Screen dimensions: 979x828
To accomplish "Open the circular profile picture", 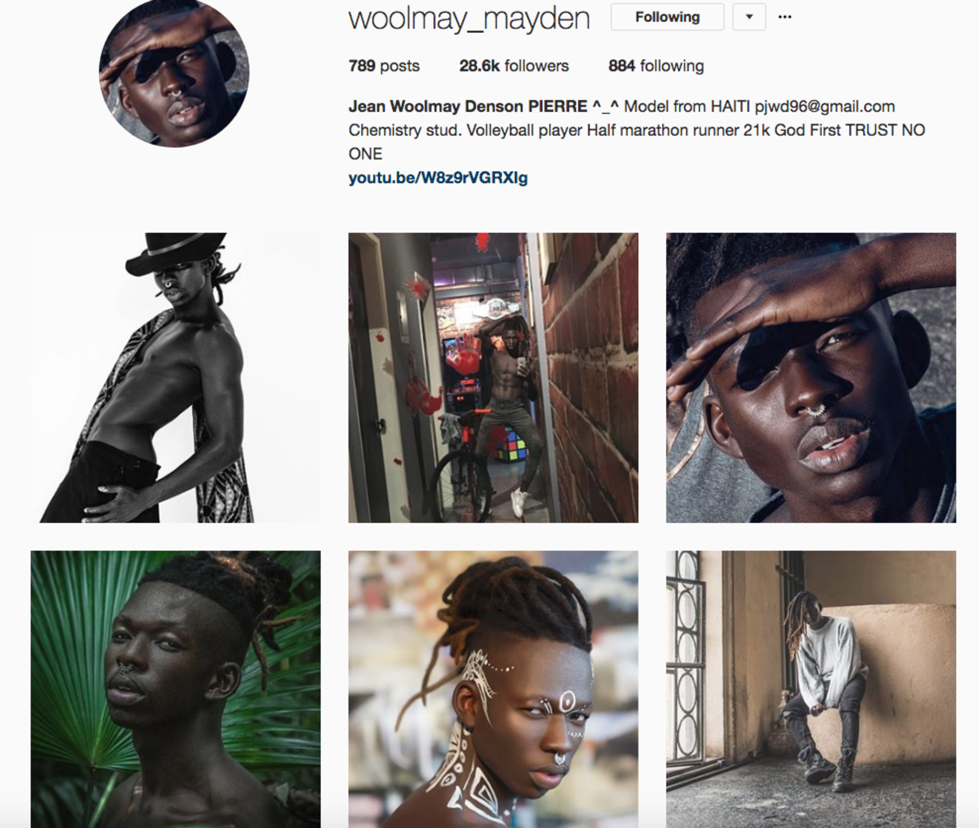I will click(174, 73).
